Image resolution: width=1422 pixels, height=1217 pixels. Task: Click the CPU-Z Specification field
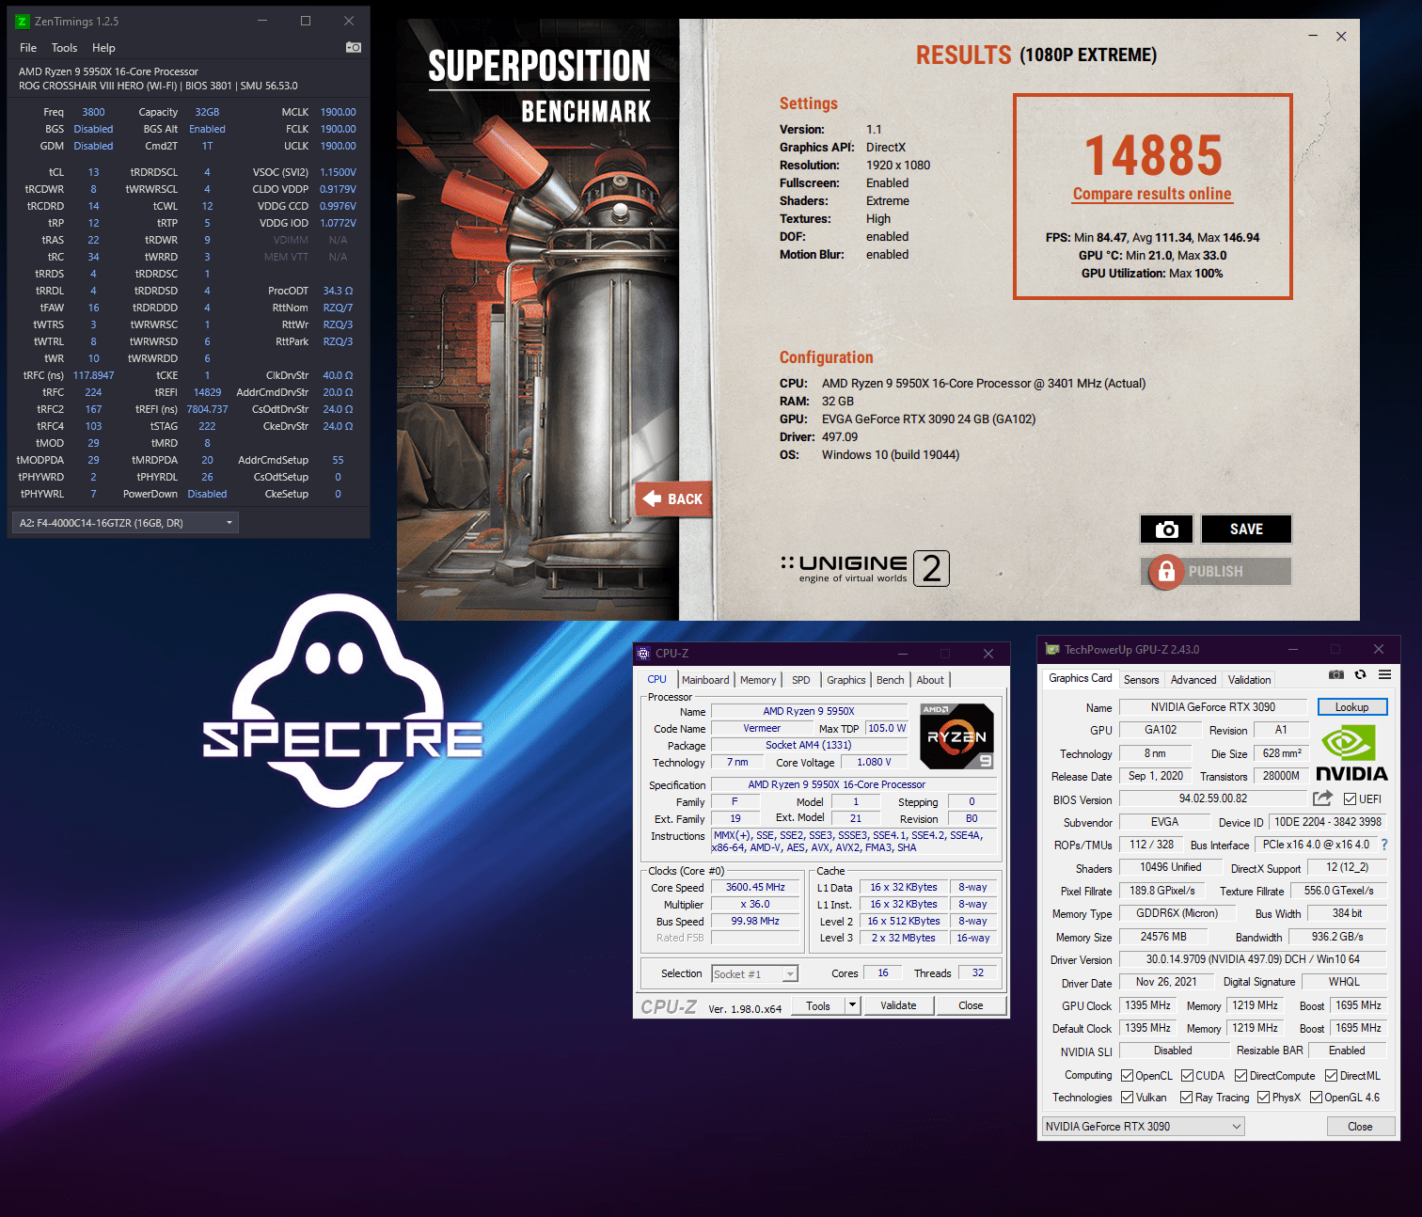click(854, 784)
